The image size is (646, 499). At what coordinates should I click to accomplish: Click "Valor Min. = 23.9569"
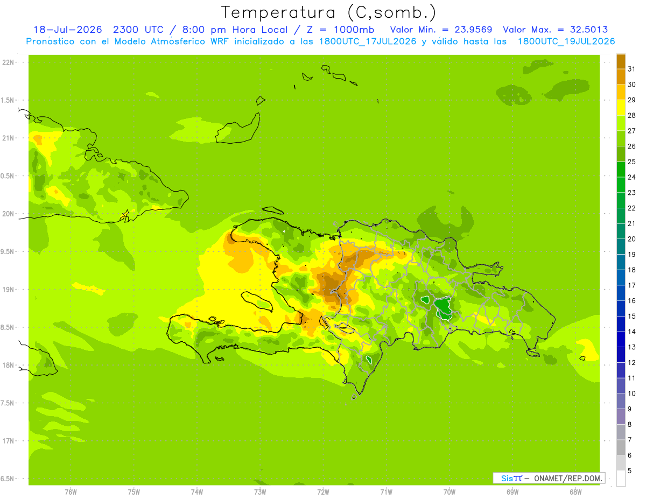pyautogui.click(x=441, y=30)
